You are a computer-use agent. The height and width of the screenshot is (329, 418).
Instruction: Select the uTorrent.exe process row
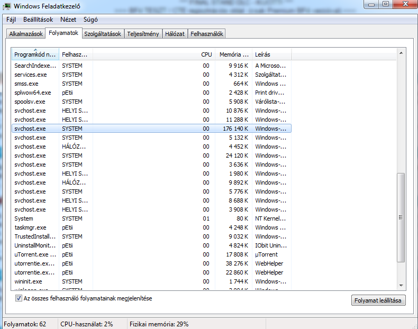(35, 254)
